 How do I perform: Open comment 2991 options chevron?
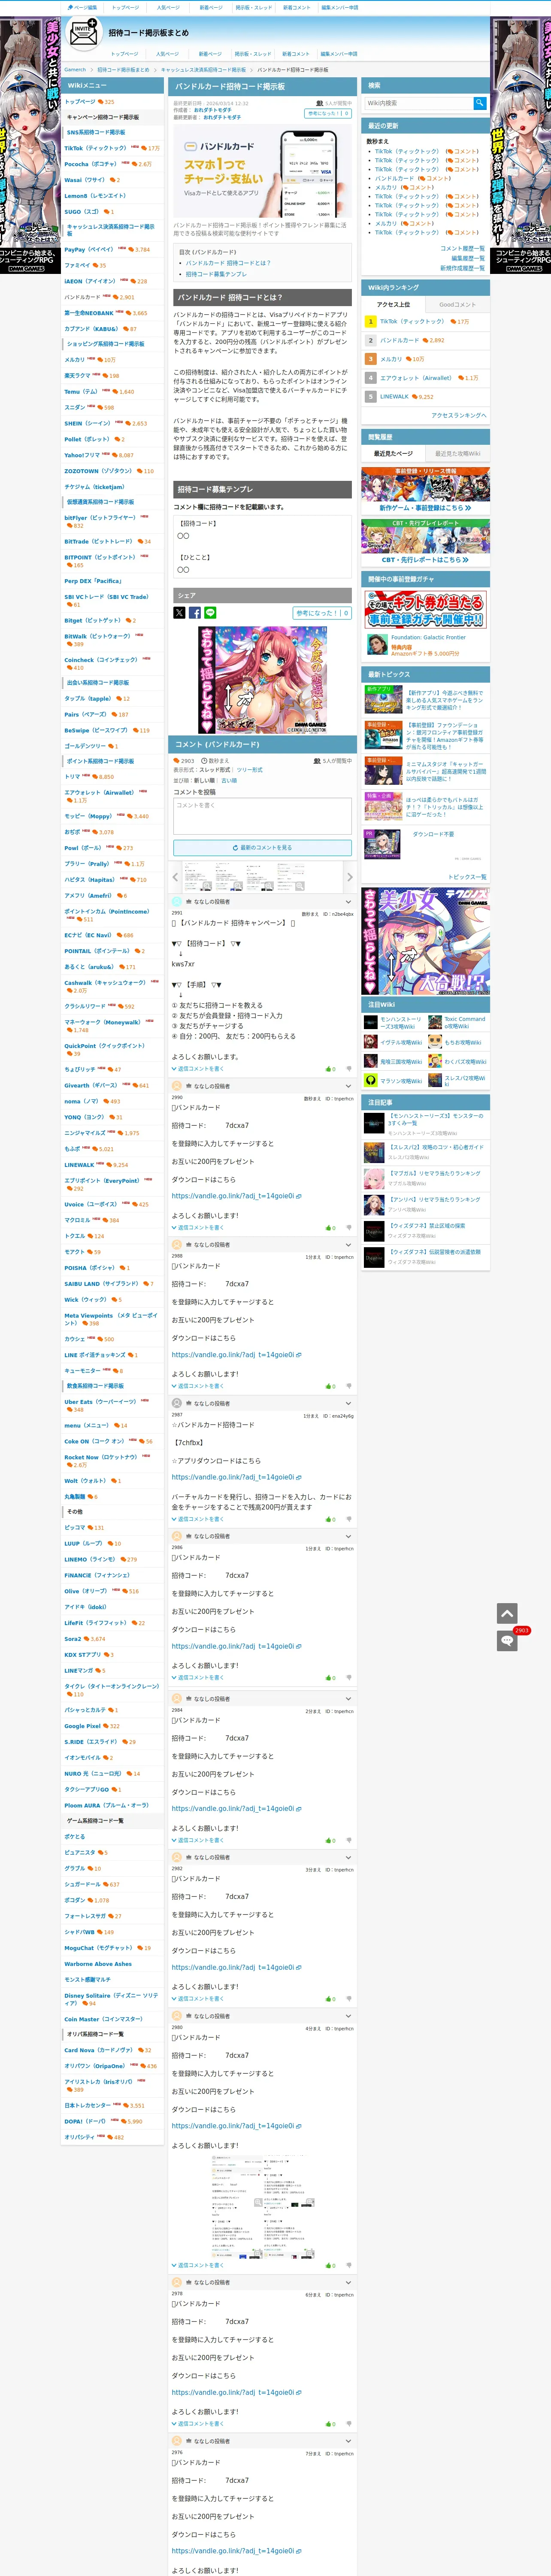pyautogui.click(x=348, y=901)
